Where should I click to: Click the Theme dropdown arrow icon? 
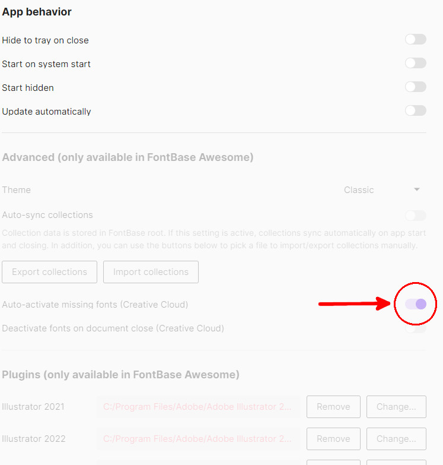pyautogui.click(x=417, y=190)
